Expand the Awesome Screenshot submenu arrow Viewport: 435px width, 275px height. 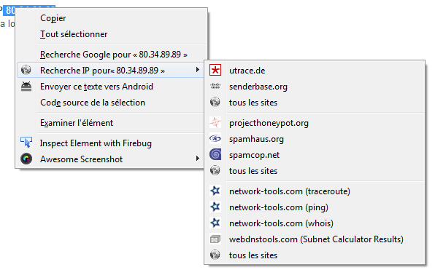pyautogui.click(x=198, y=159)
